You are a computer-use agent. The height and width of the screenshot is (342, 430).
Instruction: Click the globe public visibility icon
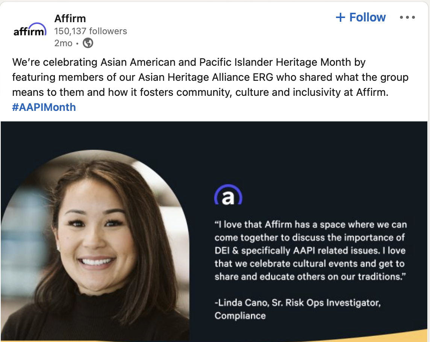[88, 43]
